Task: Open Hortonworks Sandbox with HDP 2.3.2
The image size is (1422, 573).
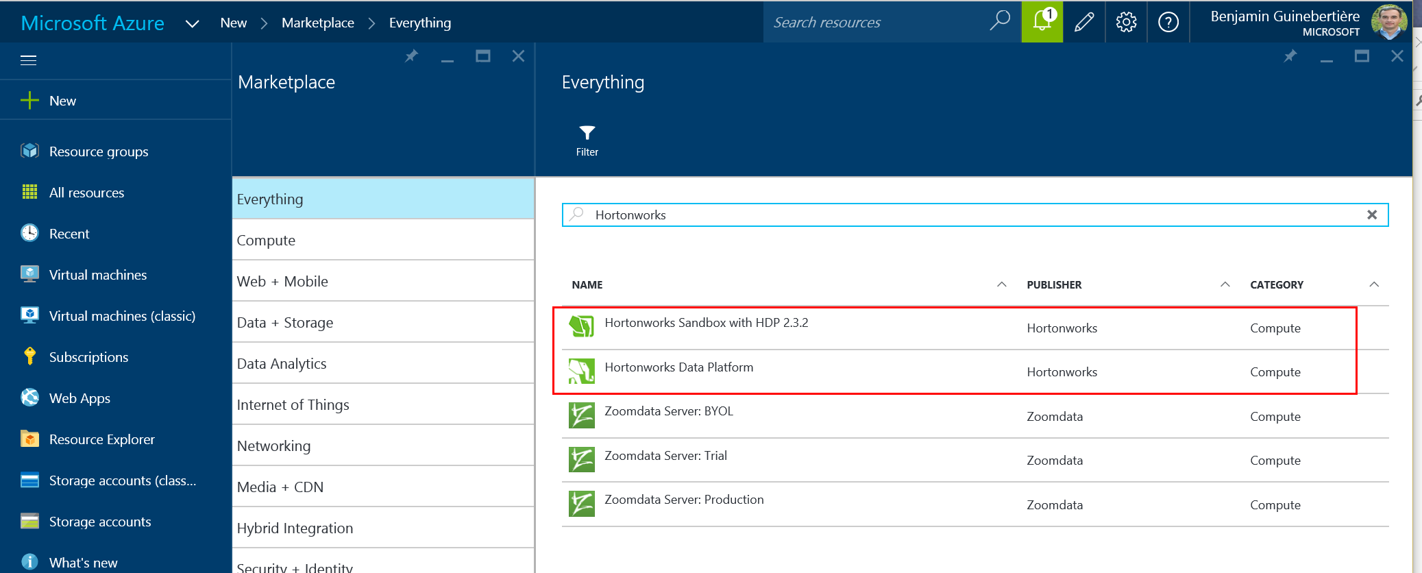Action: 707,322
